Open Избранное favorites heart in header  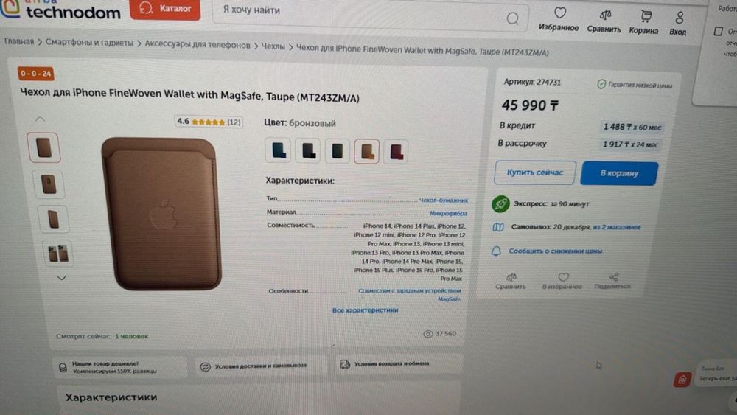[559, 13]
